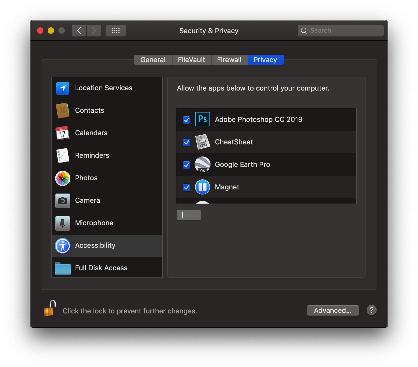418x367 pixels.
Task: Remove selected app with minus button
Action: [x=195, y=215]
